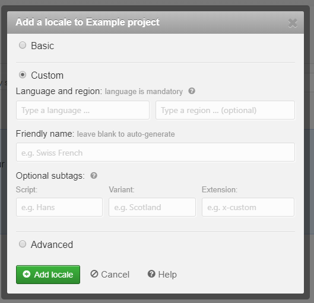Click the Extension subtag input
Screen dimensions: 314x303
[248, 207]
